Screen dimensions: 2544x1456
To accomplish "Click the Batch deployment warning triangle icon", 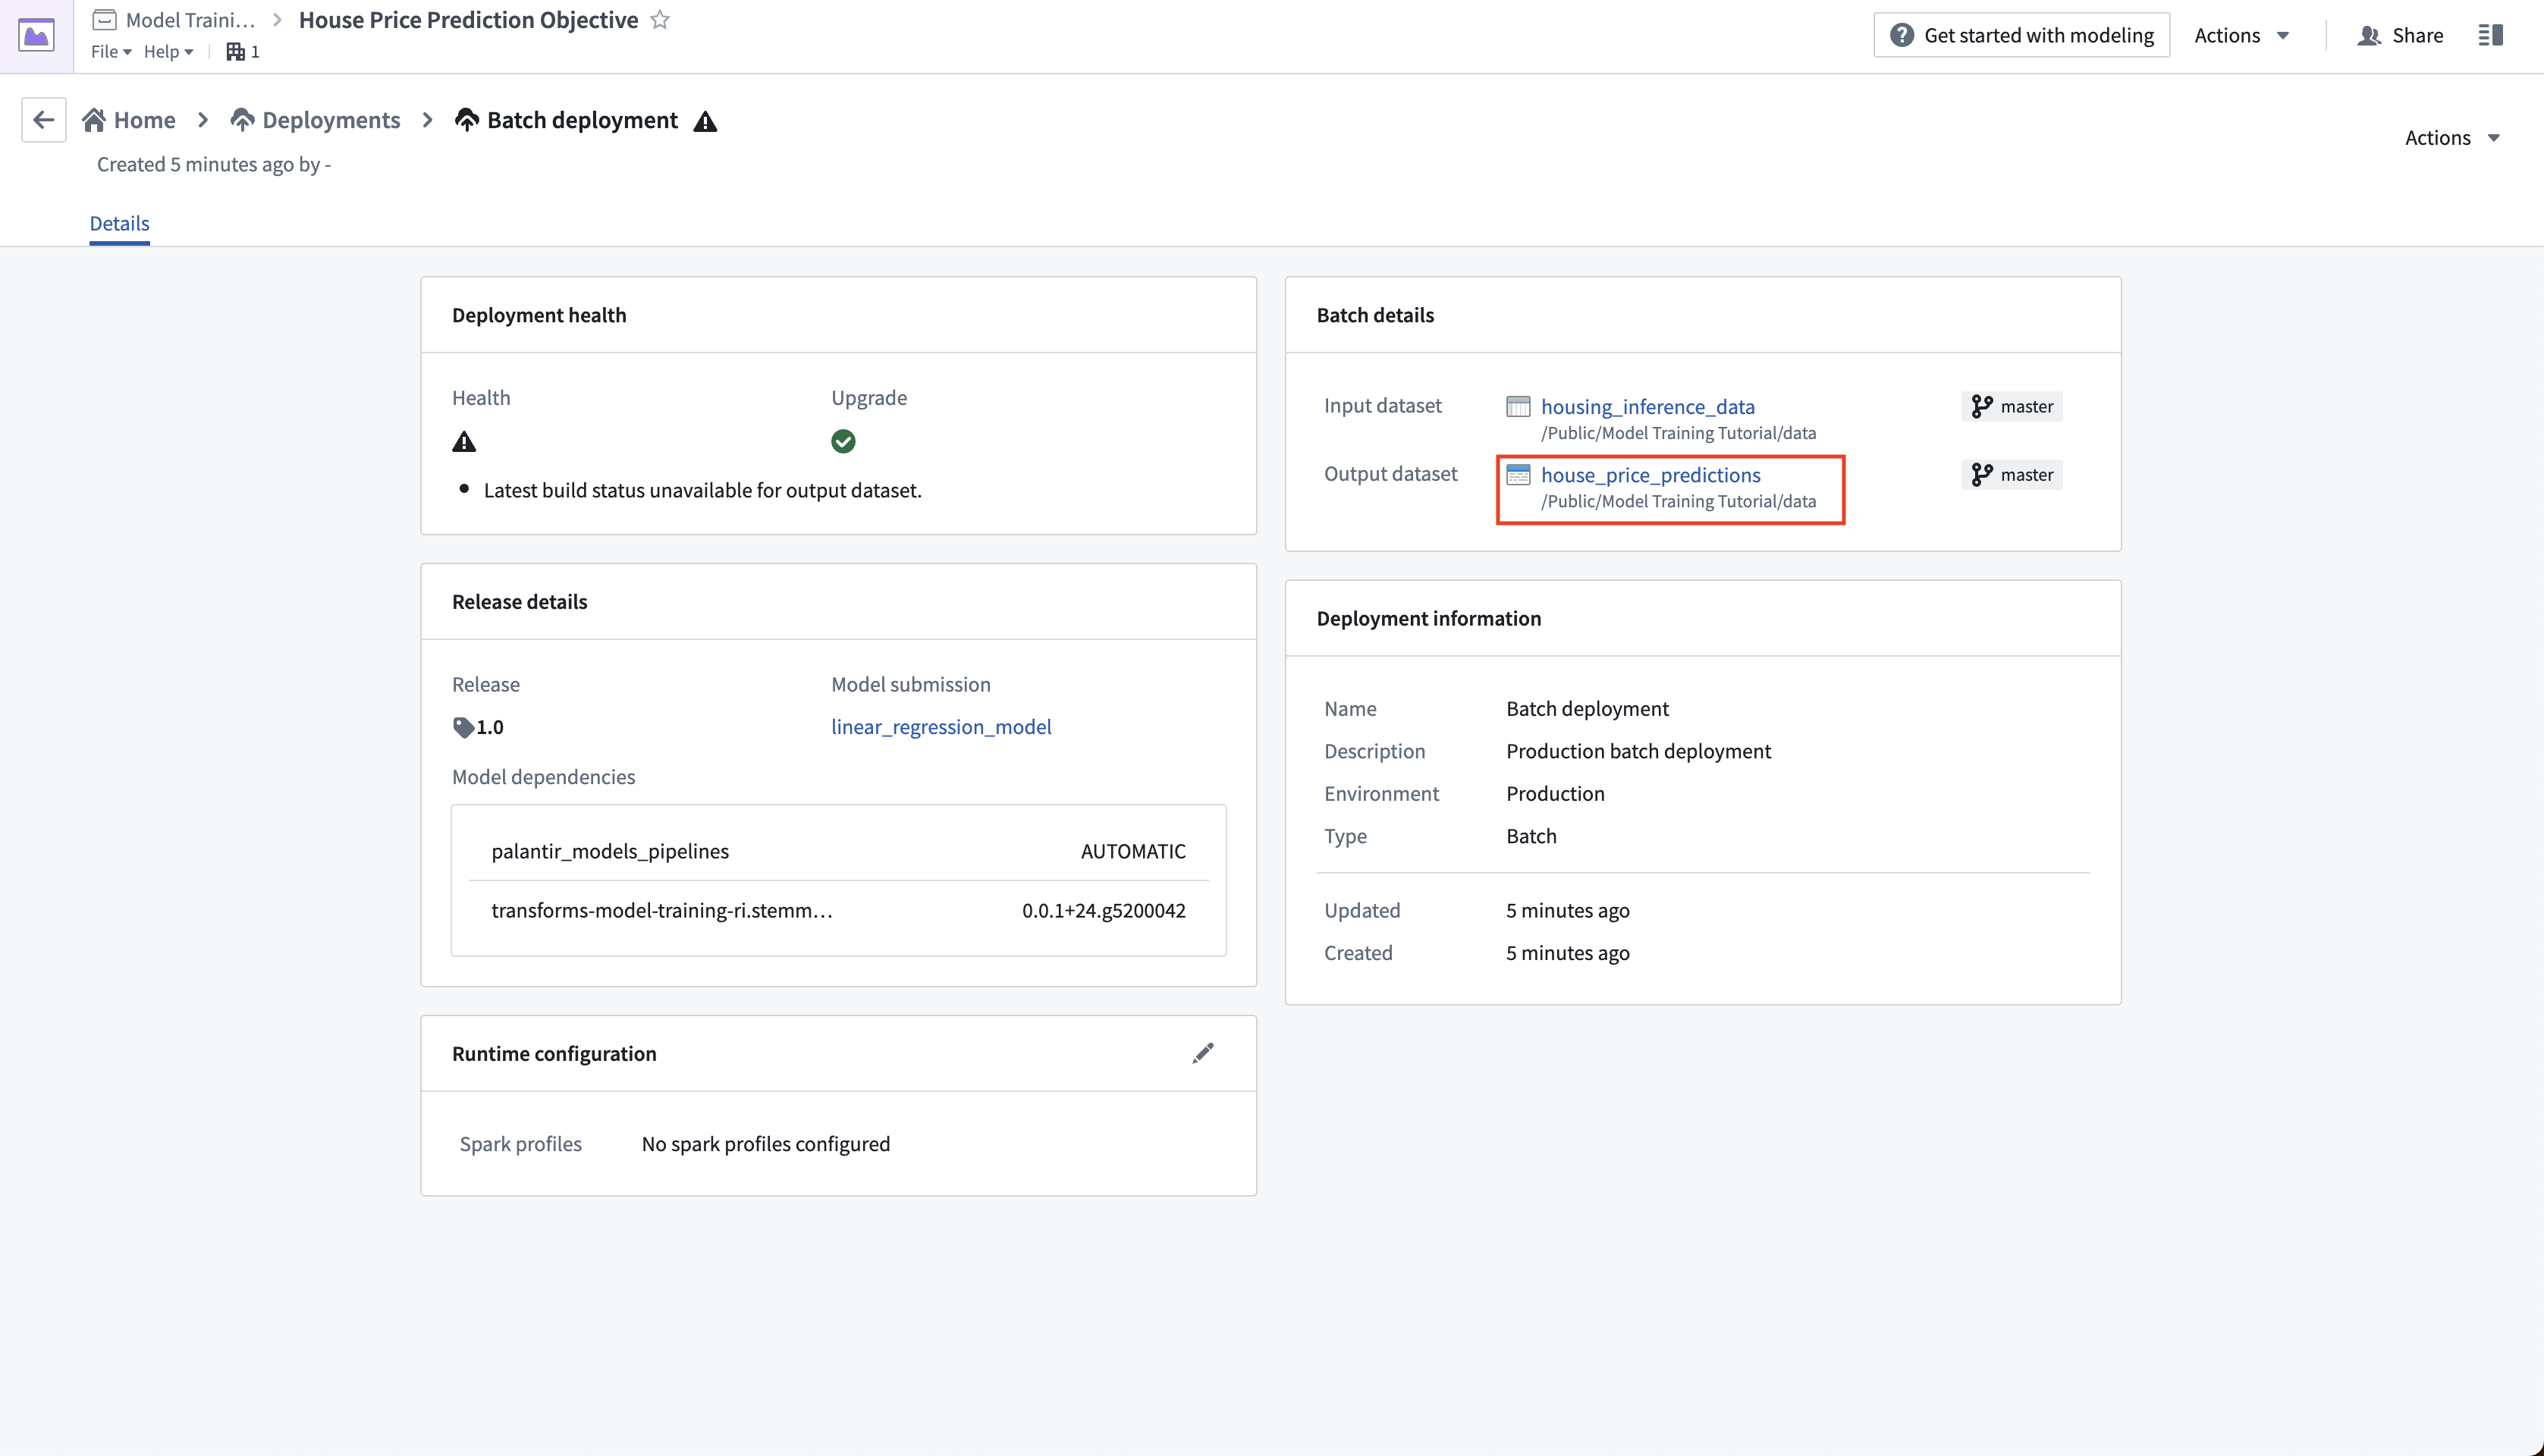I will pos(705,121).
